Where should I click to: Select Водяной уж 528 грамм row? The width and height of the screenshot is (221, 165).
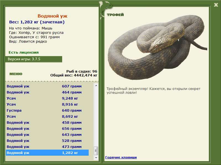[47, 141]
